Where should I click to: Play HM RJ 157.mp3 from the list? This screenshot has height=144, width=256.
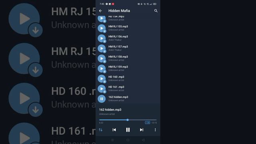[x=102, y=48]
